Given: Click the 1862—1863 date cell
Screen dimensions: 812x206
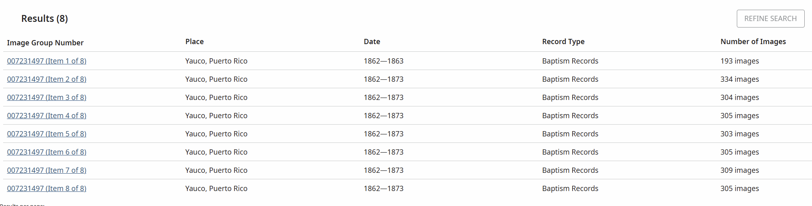Looking at the screenshot, I should pyautogui.click(x=383, y=61).
